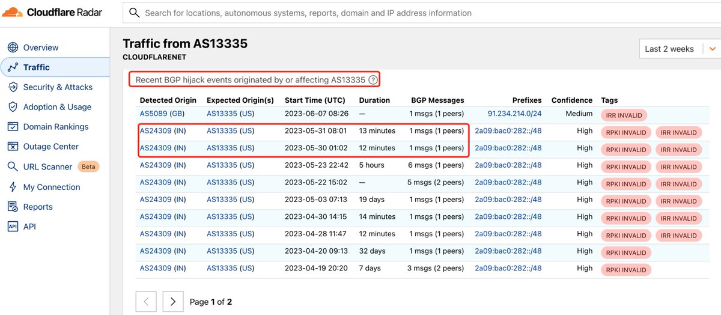Open prefix 91.234.214.0/24 link
721x315 pixels.
click(x=514, y=113)
